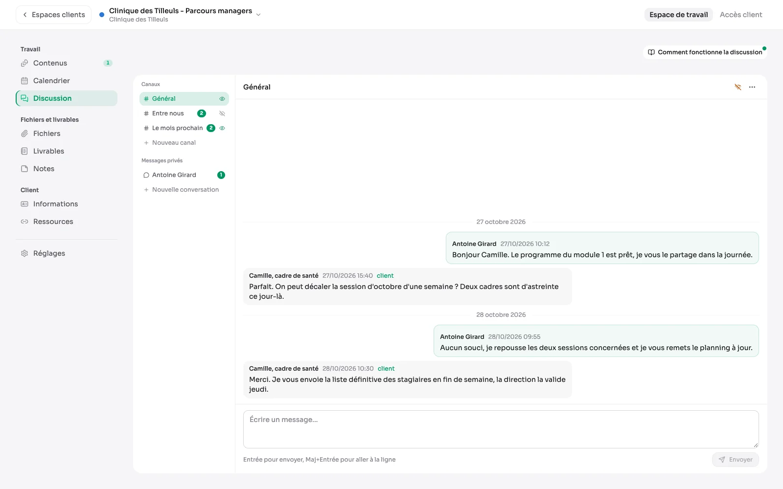The image size is (783, 489).
Task: Toggle visibility eye on Le mois prochain
Action: [x=222, y=128]
